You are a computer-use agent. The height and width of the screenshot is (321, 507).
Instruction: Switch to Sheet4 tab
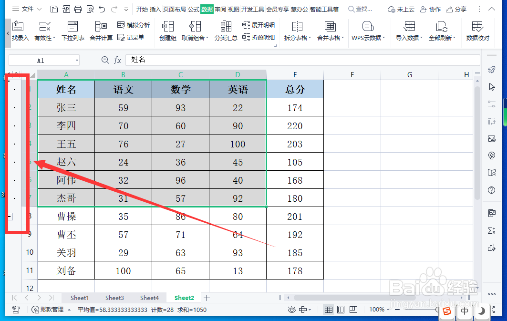point(149,298)
